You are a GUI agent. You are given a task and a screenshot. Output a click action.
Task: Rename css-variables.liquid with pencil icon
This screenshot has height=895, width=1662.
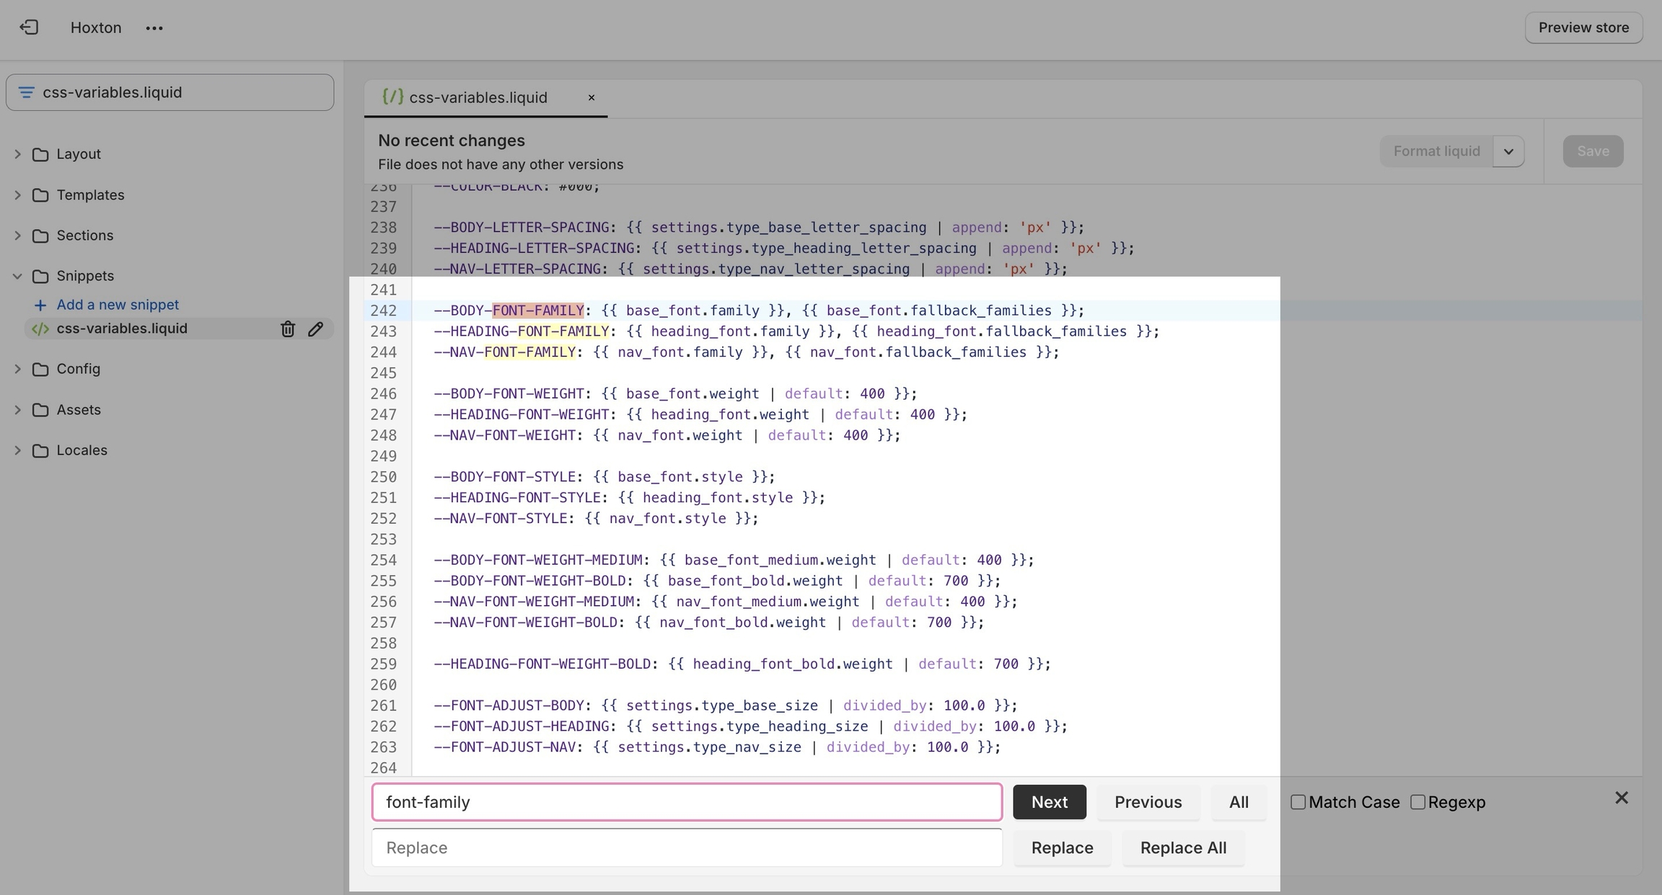point(315,329)
